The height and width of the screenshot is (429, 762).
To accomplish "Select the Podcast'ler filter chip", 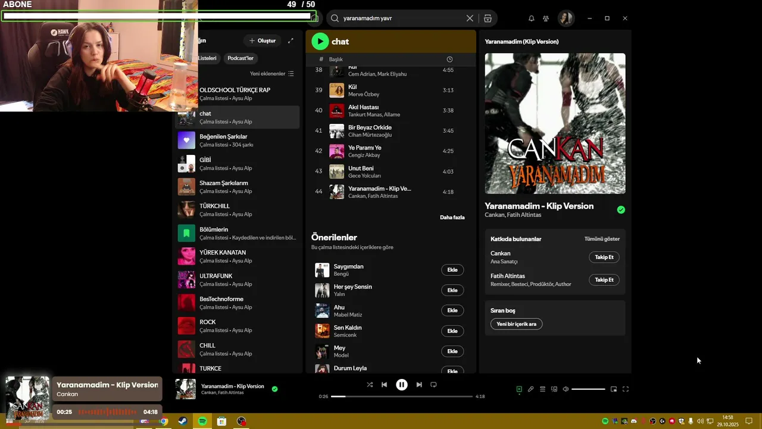I will [241, 58].
